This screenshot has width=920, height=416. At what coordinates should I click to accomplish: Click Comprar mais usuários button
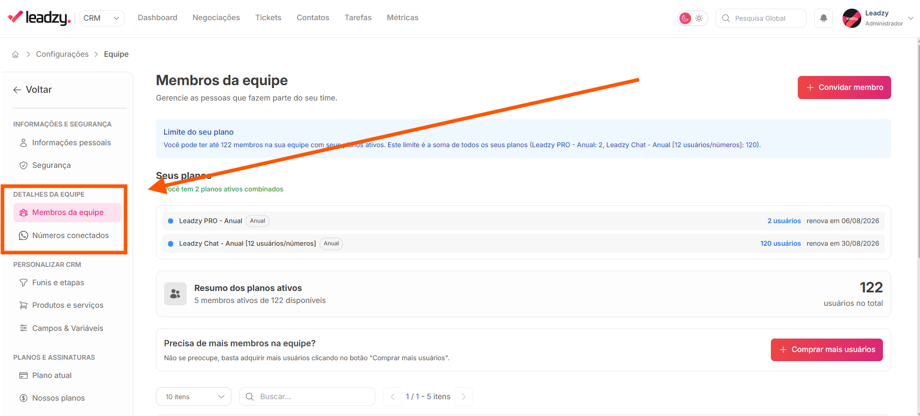point(827,350)
